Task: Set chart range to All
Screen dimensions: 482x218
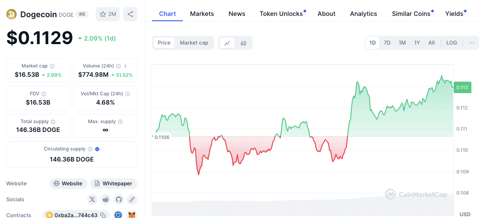Action: coord(432,43)
